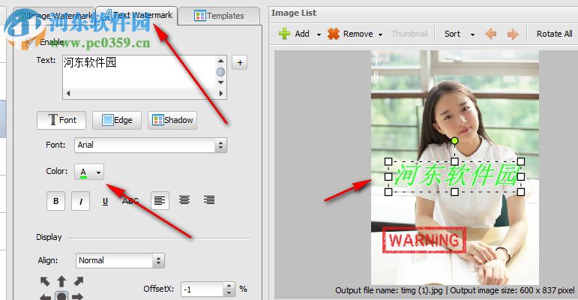Click the Rotate All button

555,34
